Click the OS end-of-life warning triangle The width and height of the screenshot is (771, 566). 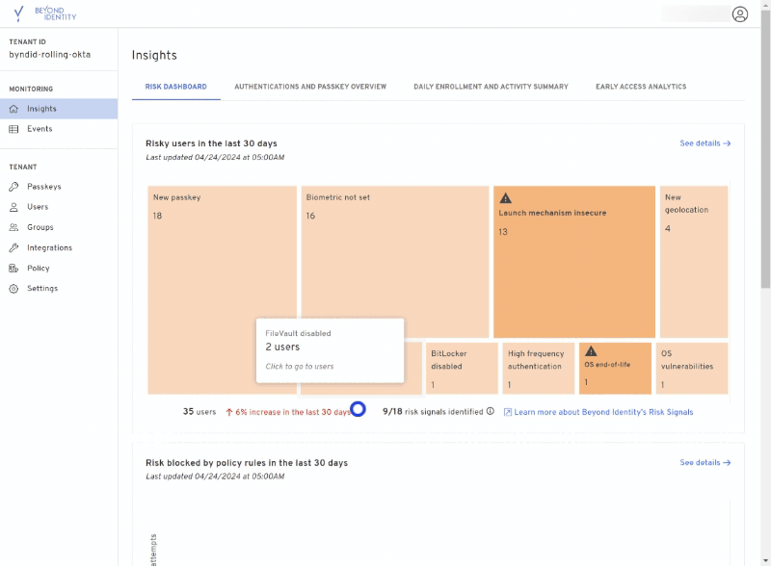tap(589, 351)
